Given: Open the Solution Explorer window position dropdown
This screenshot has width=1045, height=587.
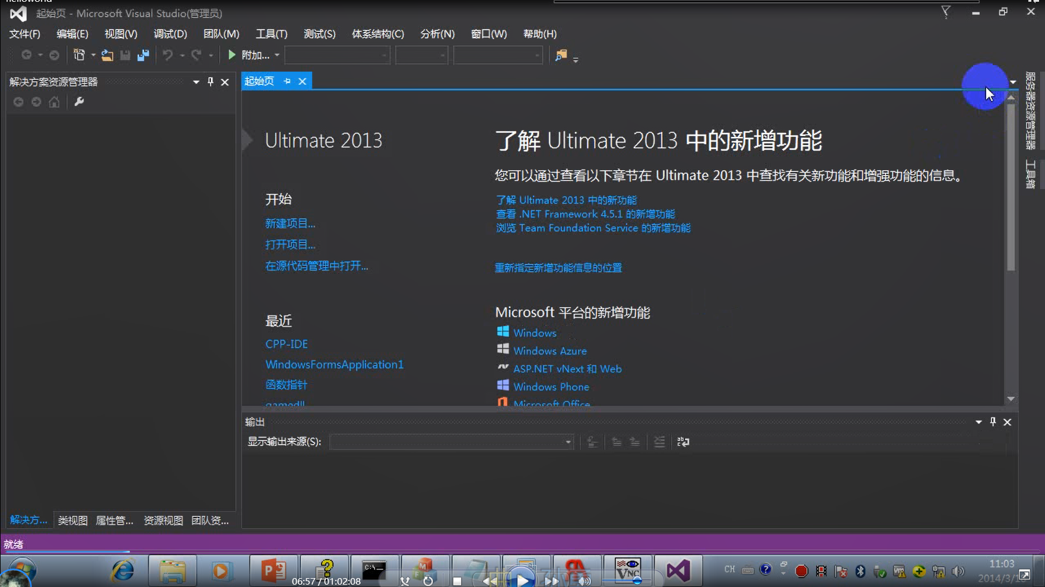Looking at the screenshot, I should (196, 82).
